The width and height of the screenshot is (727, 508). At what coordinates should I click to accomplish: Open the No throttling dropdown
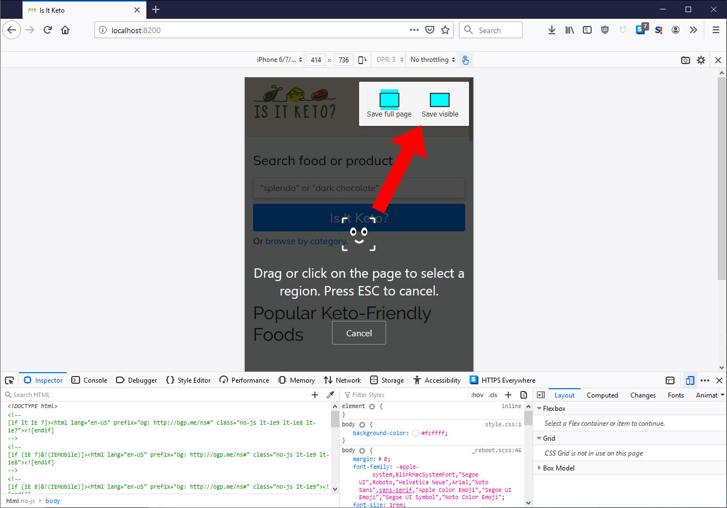(x=433, y=60)
